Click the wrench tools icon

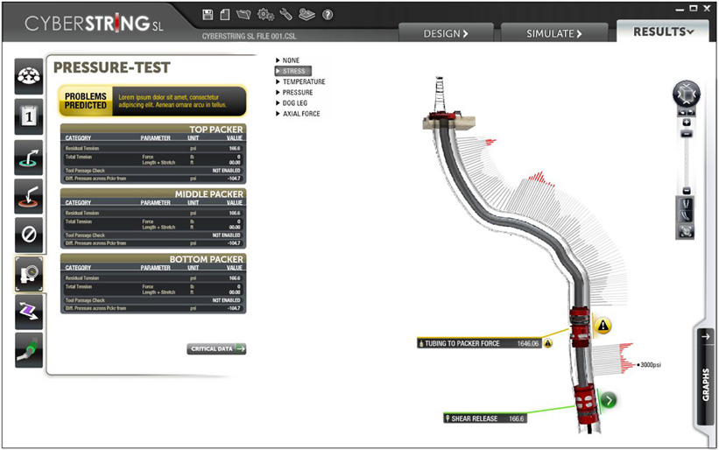click(x=285, y=14)
